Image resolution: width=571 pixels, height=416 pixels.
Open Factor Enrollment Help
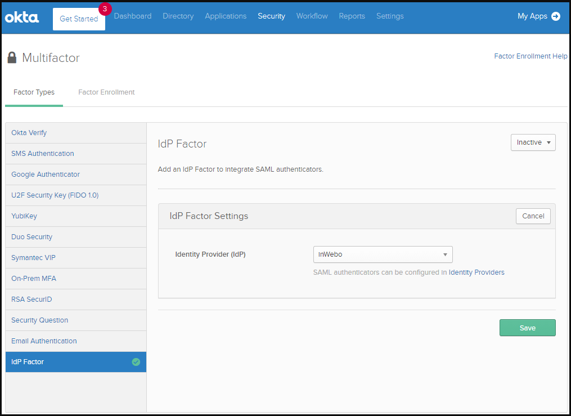[x=530, y=56]
